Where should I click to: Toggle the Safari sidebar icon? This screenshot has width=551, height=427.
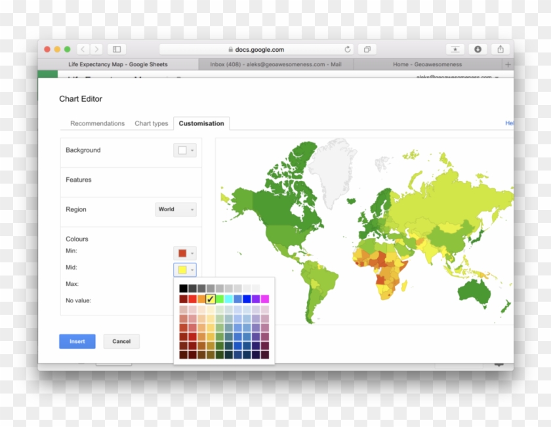[117, 49]
